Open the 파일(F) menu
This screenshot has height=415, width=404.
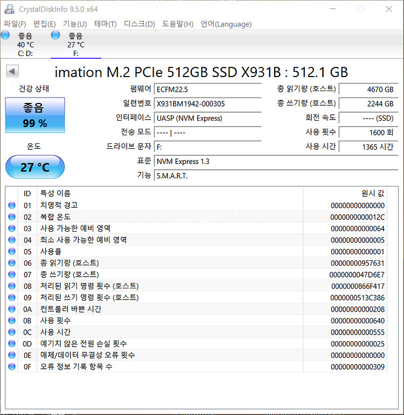click(15, 24)
